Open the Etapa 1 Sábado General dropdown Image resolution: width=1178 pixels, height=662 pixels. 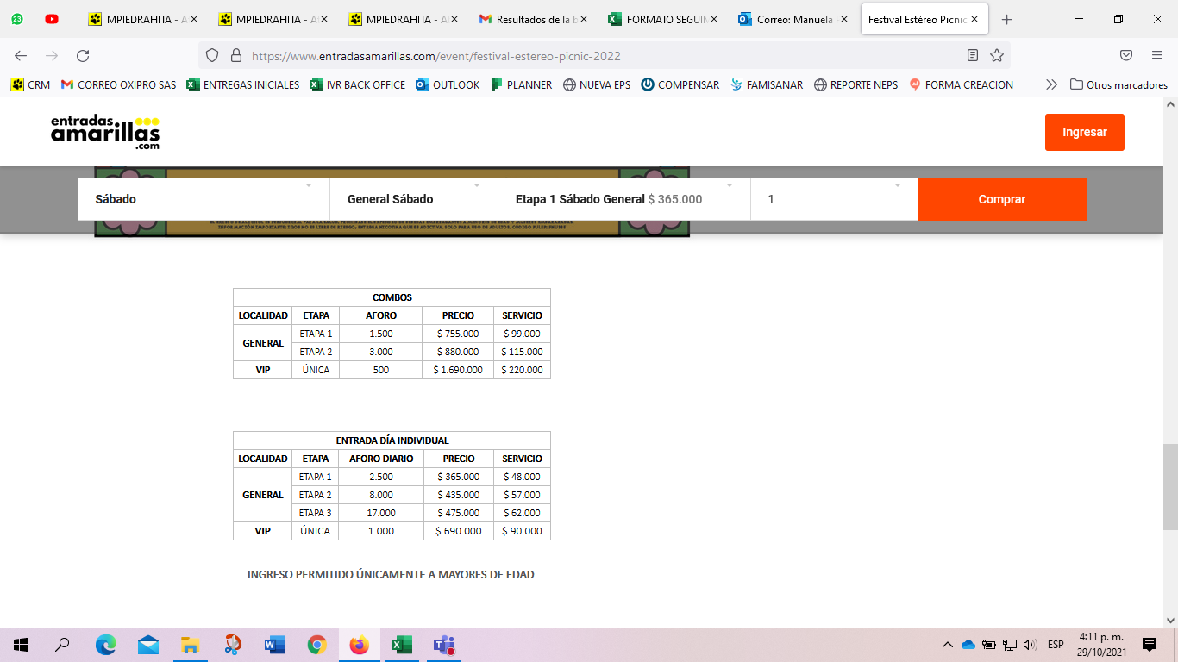(x=624, y=199)
